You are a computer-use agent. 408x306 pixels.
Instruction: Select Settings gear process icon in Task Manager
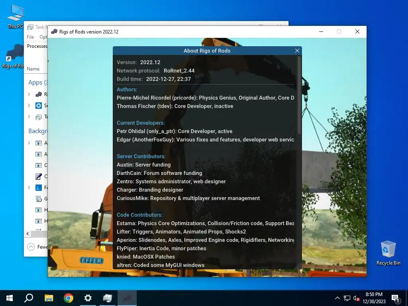[39, 105]
